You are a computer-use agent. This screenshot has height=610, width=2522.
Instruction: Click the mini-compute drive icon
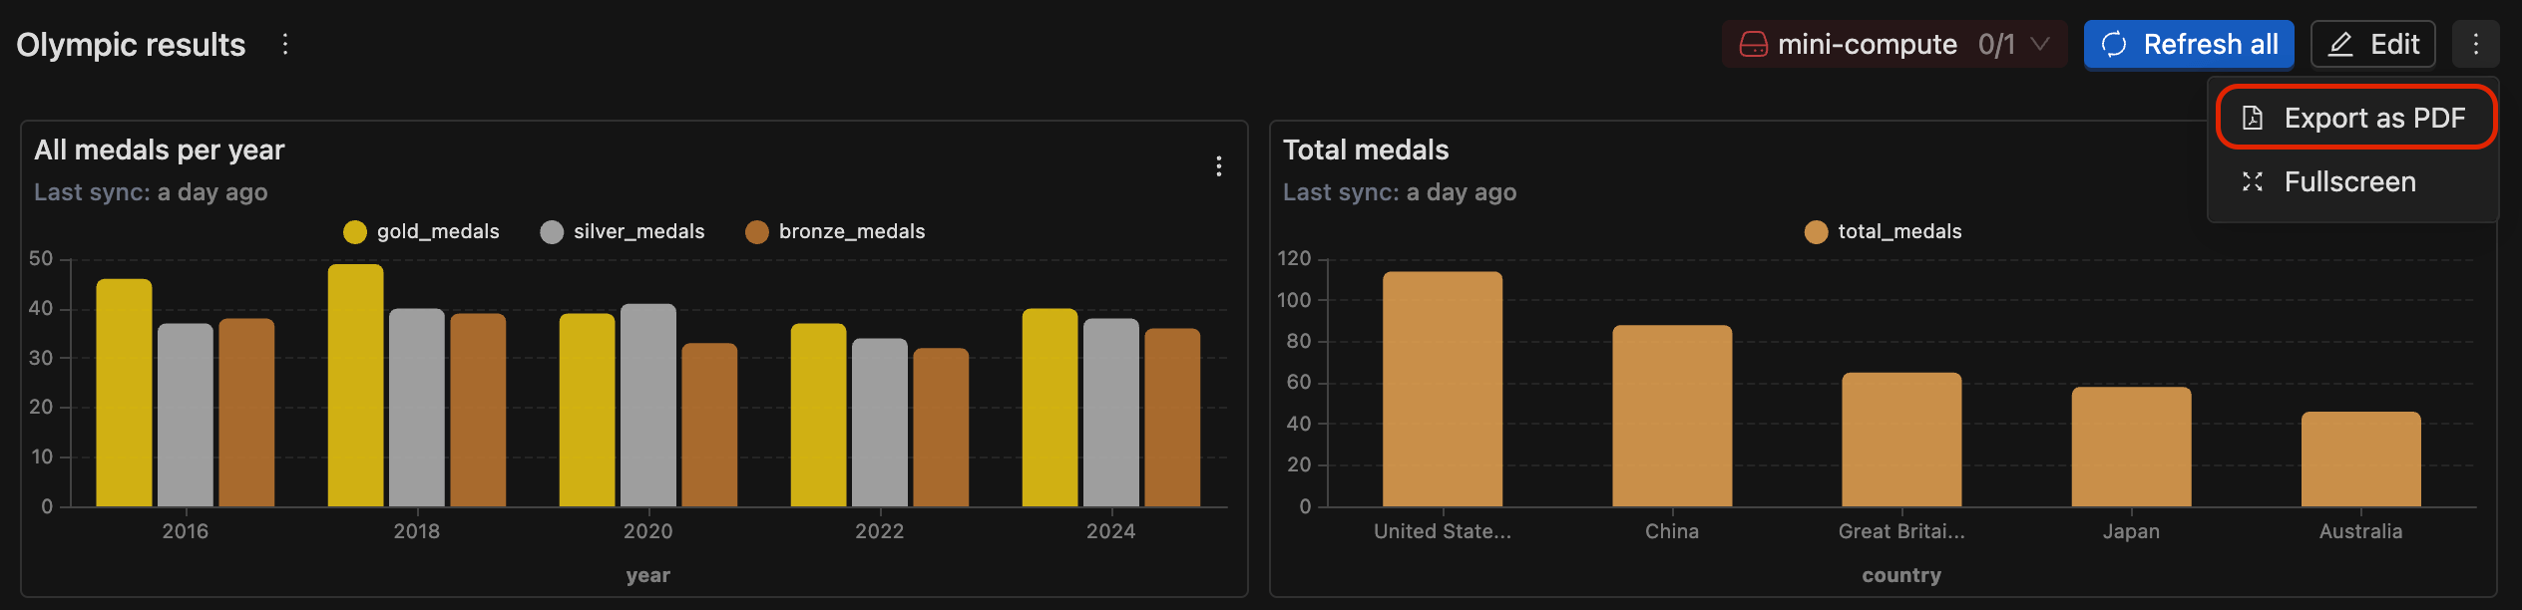tap(1753, 45)
